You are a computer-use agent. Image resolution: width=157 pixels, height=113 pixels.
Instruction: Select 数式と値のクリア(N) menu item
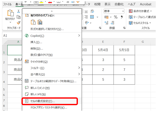tap(52, 55)
